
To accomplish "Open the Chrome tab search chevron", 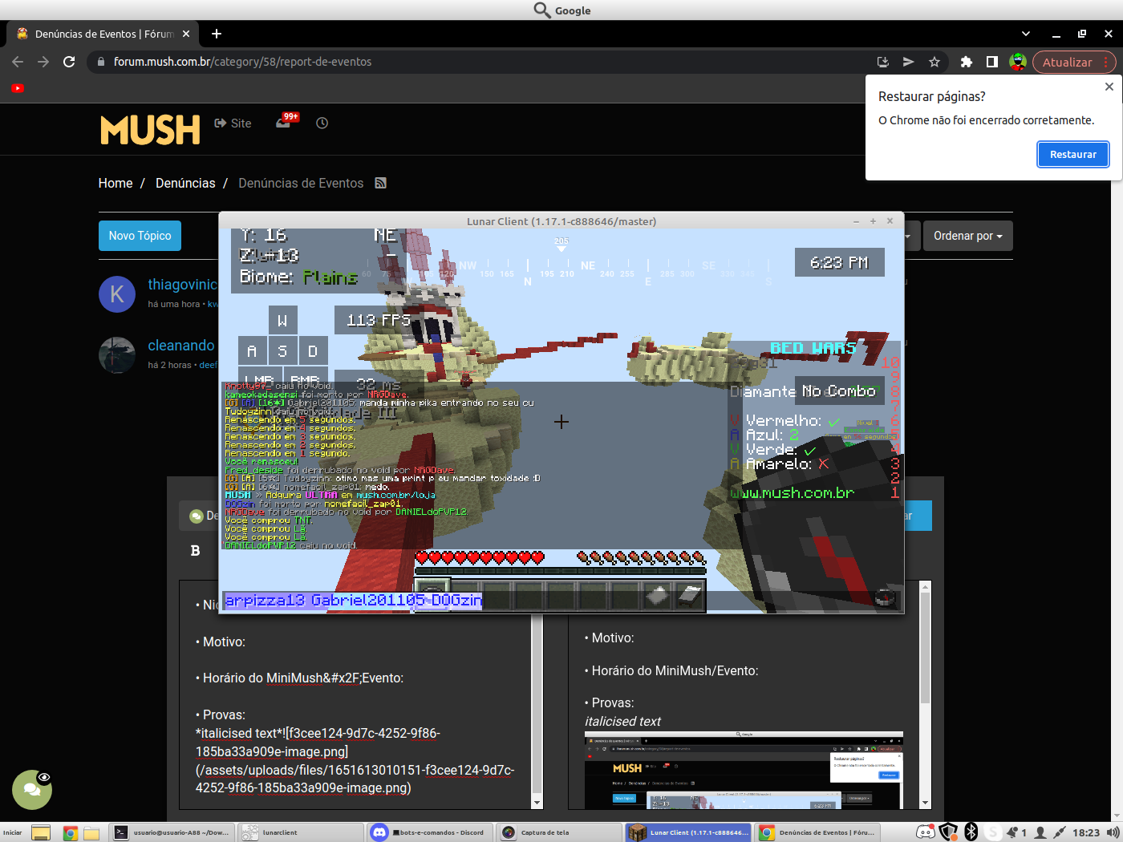I will pos(1026,34).
